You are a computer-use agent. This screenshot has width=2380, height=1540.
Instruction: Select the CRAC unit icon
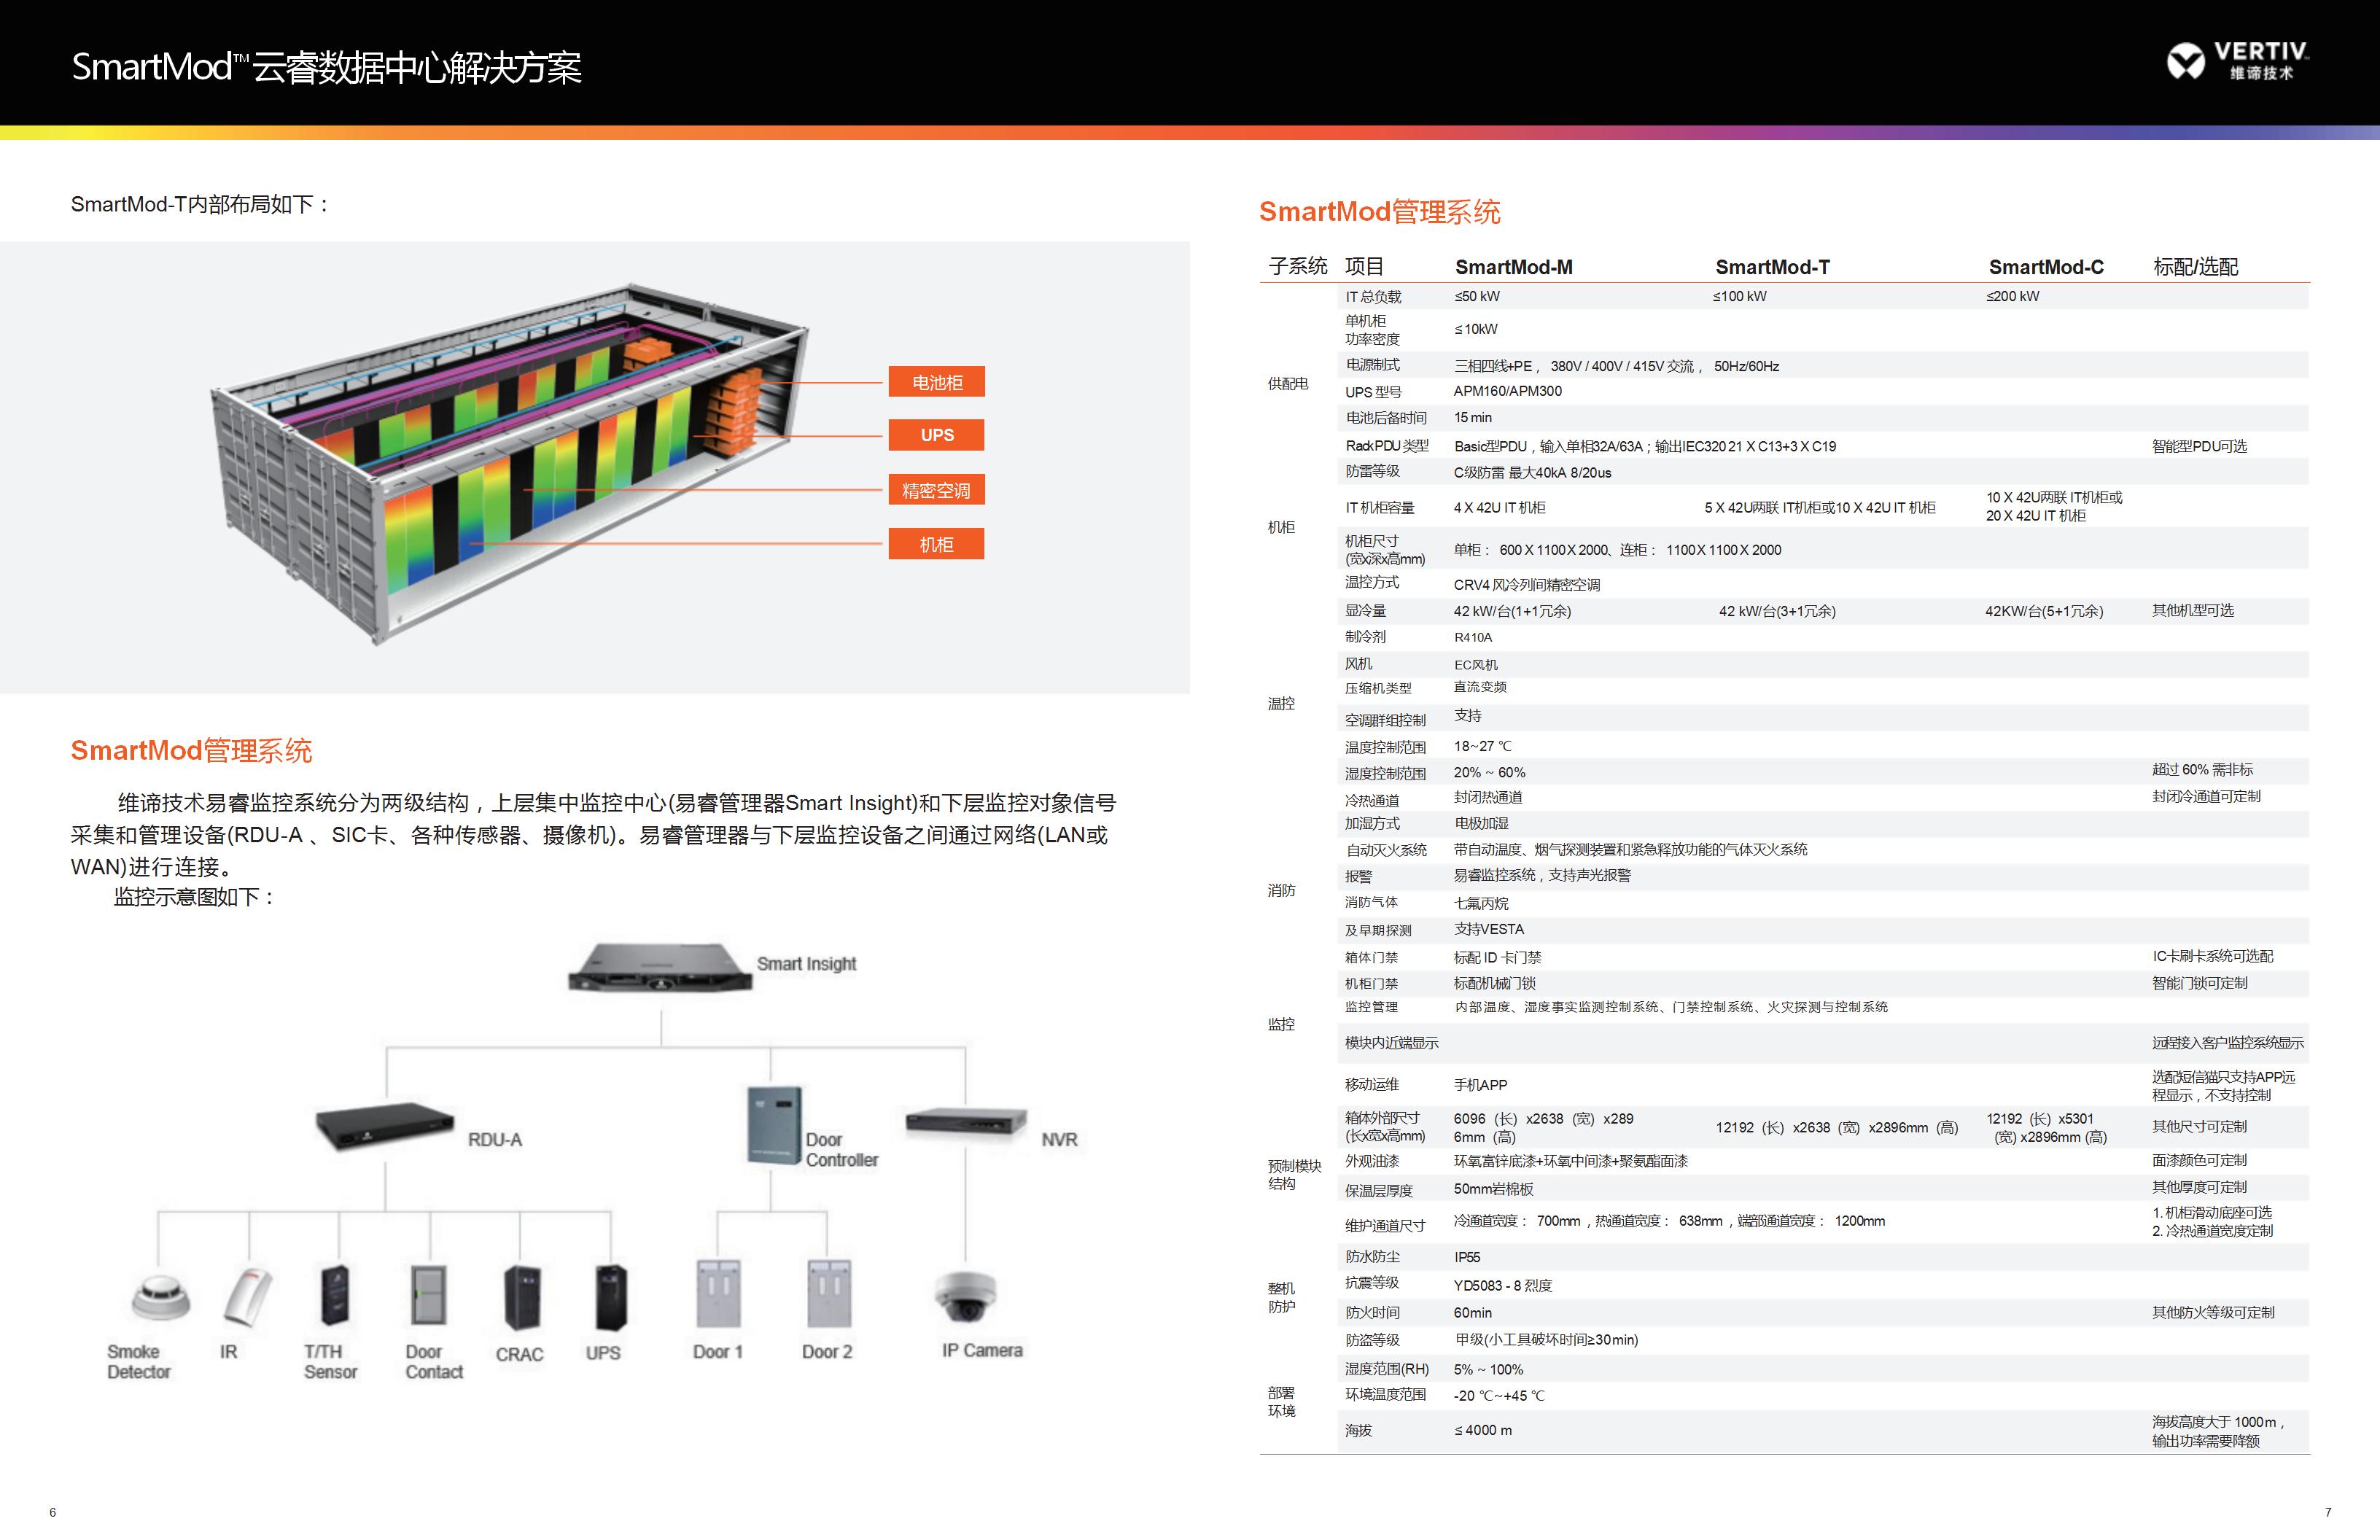click(522, 1297)
